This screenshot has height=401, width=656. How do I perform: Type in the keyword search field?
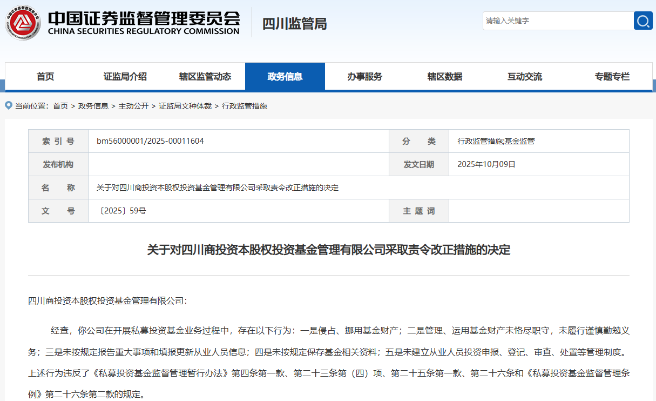coord(557,21)
